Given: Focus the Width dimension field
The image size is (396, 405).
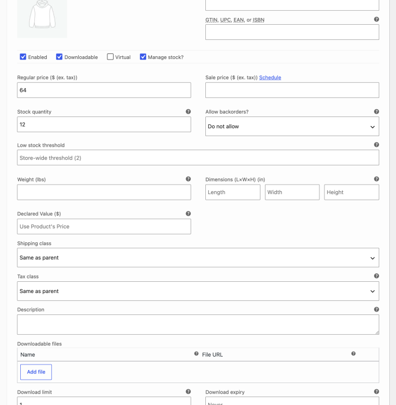Looking at the screenshot, I should point(292,192).
